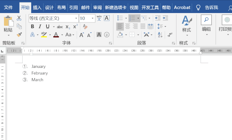Justify the paragraph text
This screenshot has height=140, width=232.
[143, 26]
